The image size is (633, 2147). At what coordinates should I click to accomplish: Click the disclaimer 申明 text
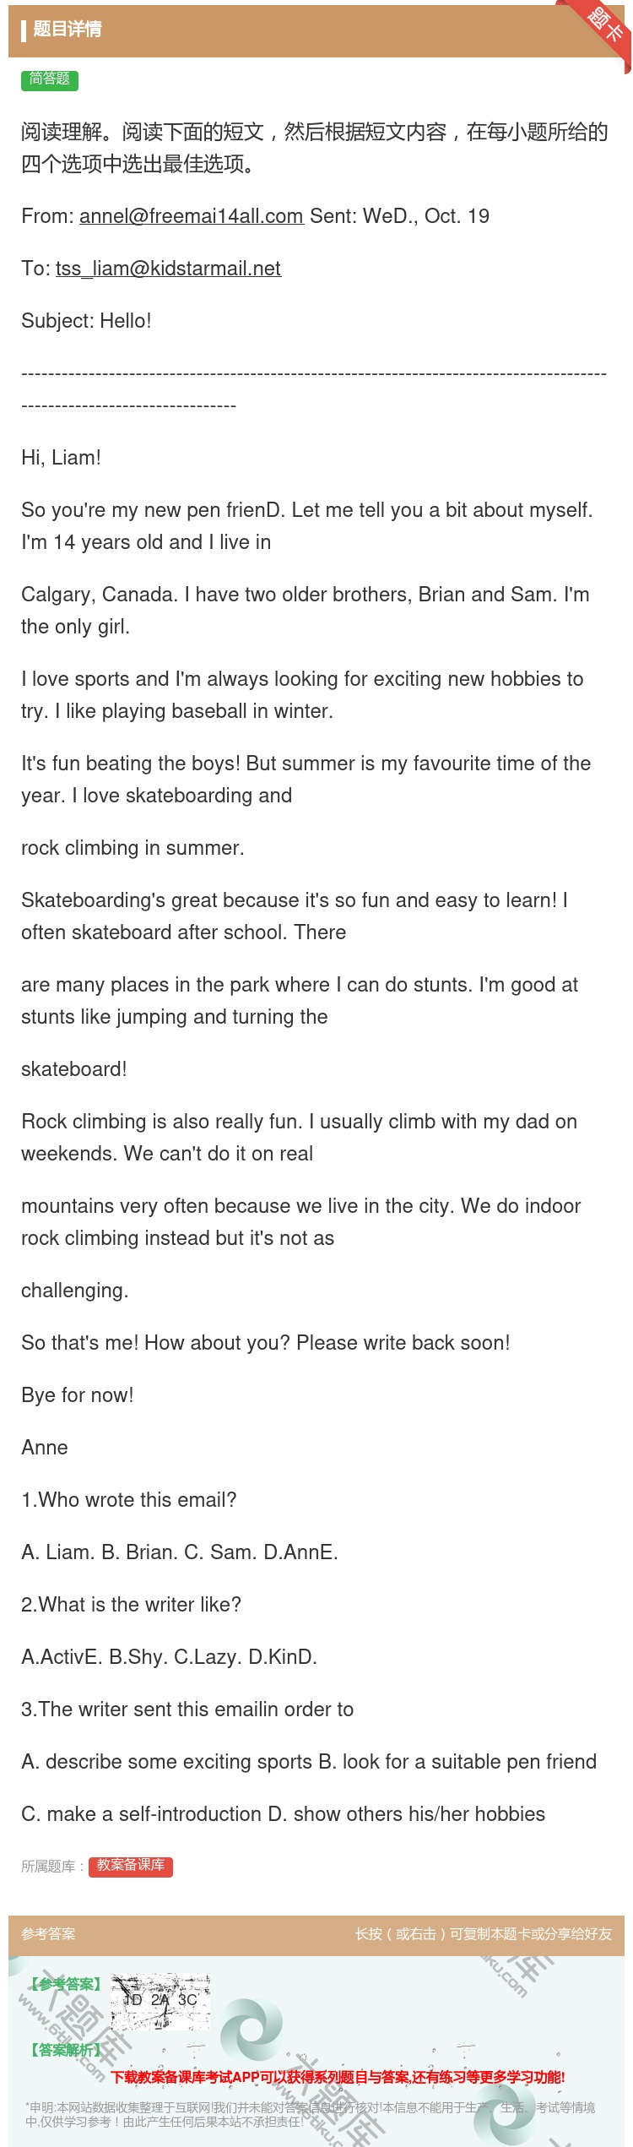(310, 2114)
